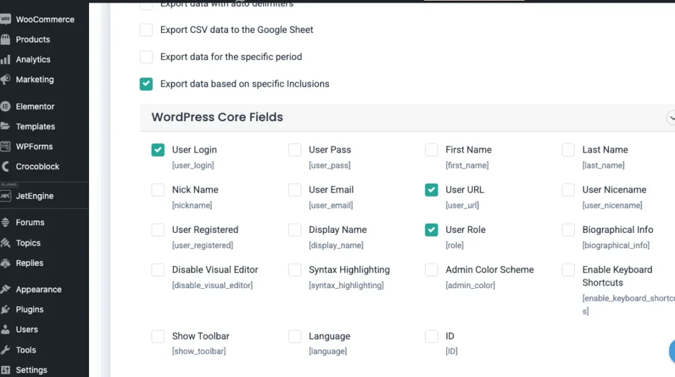
Task: Click the WooCommerce icon in sidebar
Action: click(x=5, y=20)
